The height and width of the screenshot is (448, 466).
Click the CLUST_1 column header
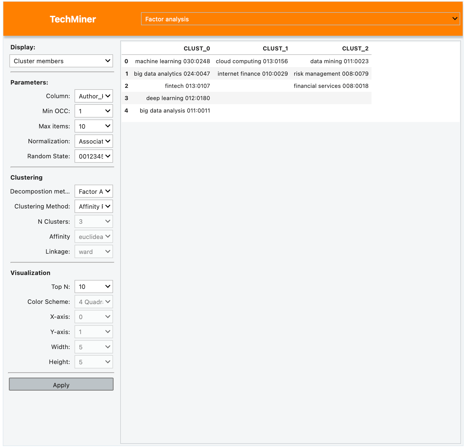(275, 49)
